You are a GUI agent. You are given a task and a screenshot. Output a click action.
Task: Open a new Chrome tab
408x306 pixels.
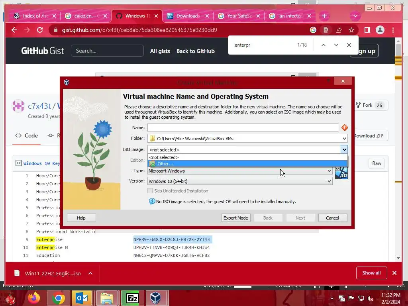pyautogui.click(x=324, y=16)
